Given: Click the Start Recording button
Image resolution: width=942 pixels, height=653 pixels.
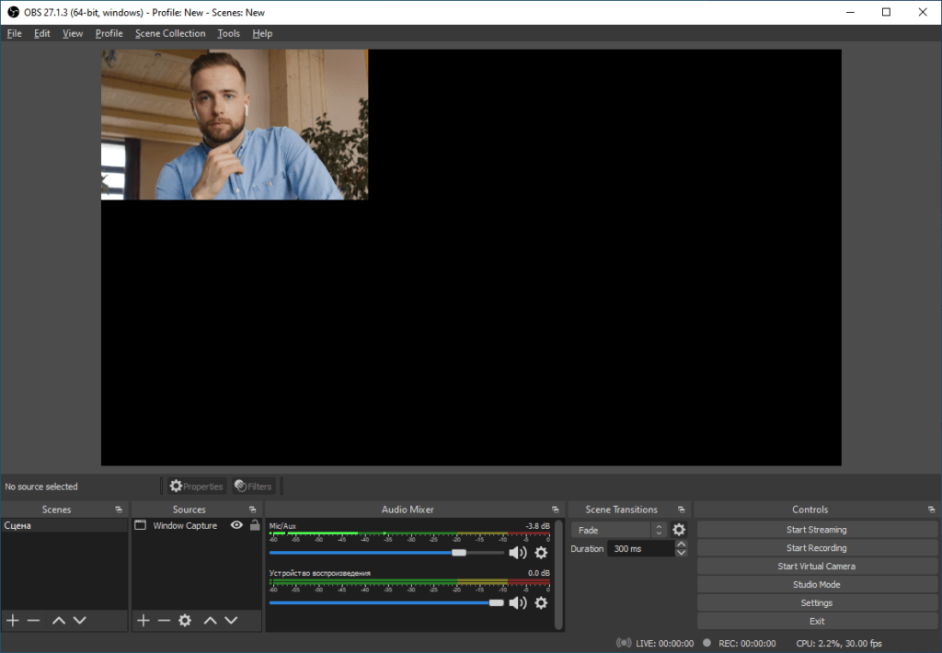Looking at the screenshot, I should (x=815, y=547).
